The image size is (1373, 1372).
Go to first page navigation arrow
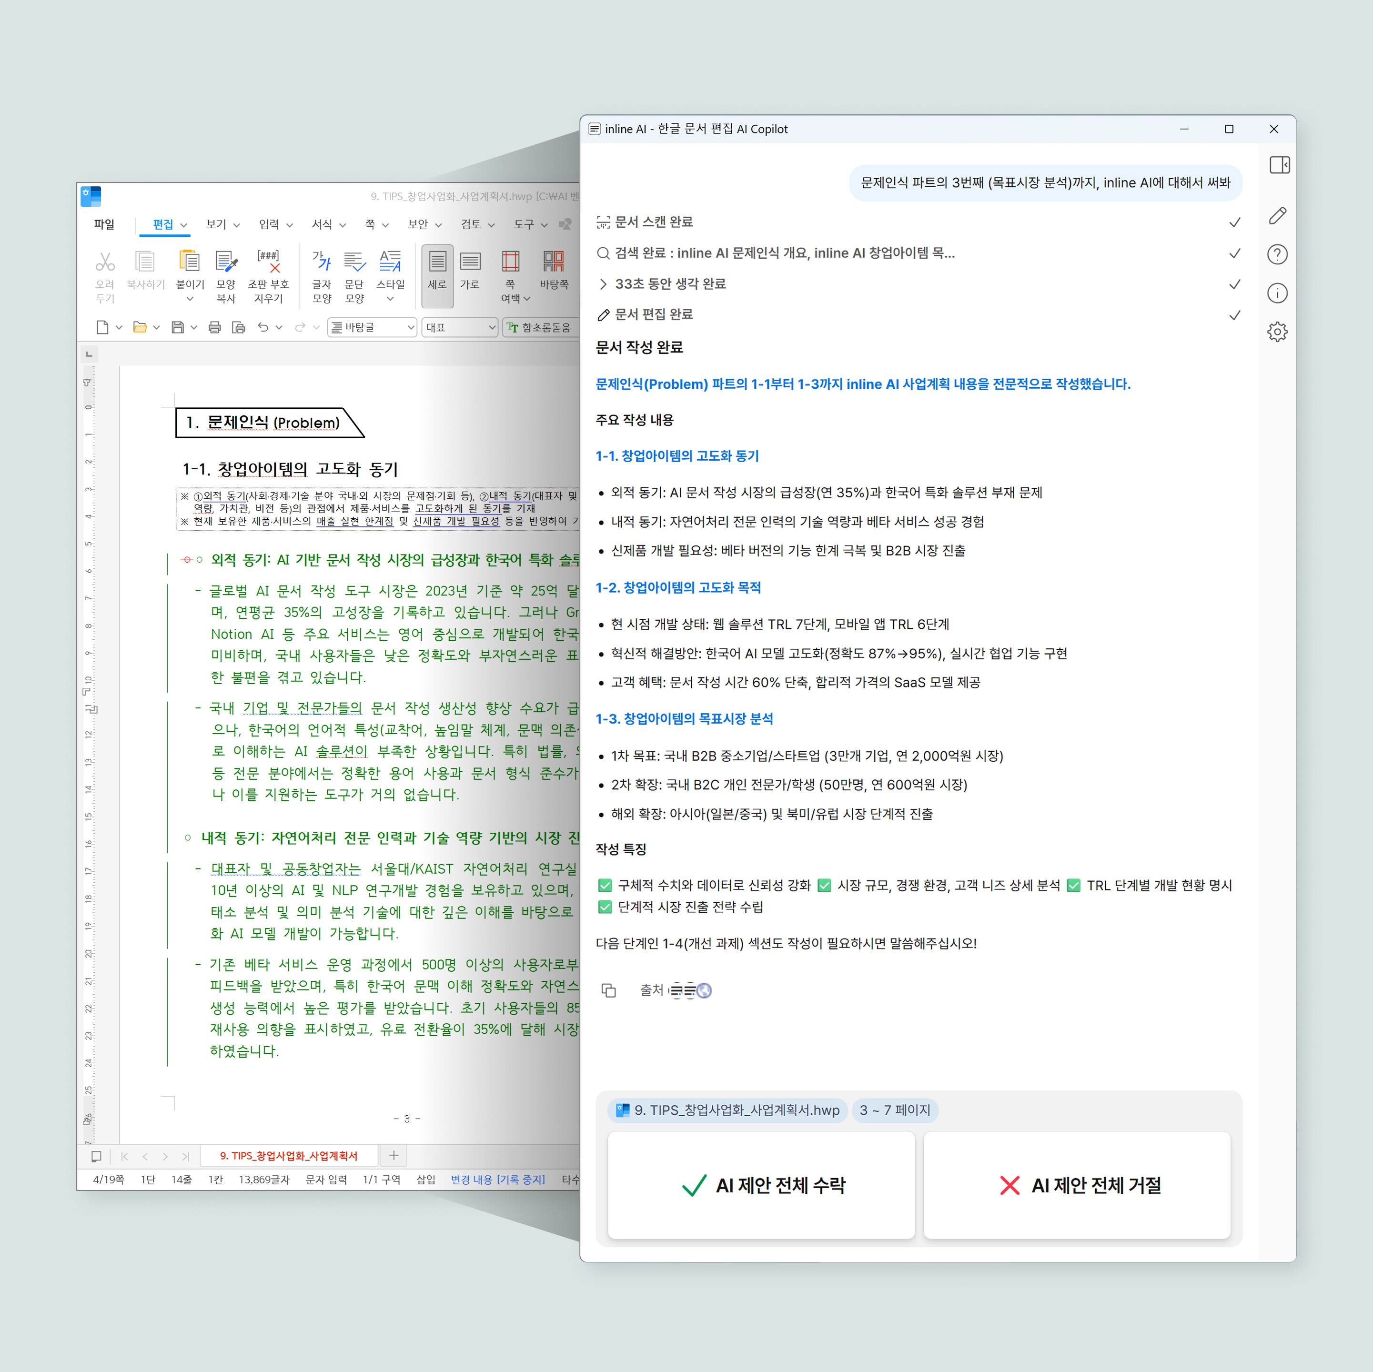pyautogui.click(x=124, y=1157)
